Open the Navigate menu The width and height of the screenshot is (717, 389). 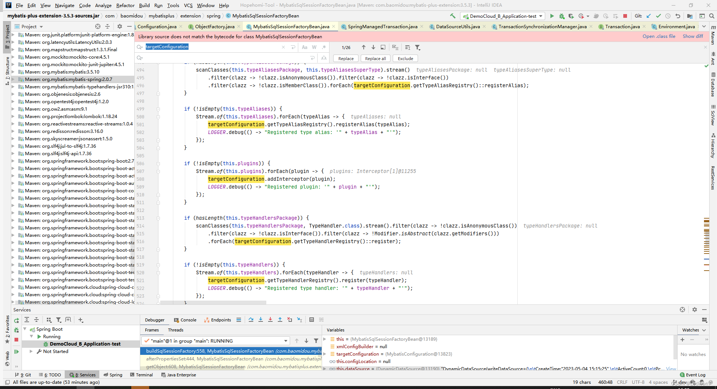point(65,5)
